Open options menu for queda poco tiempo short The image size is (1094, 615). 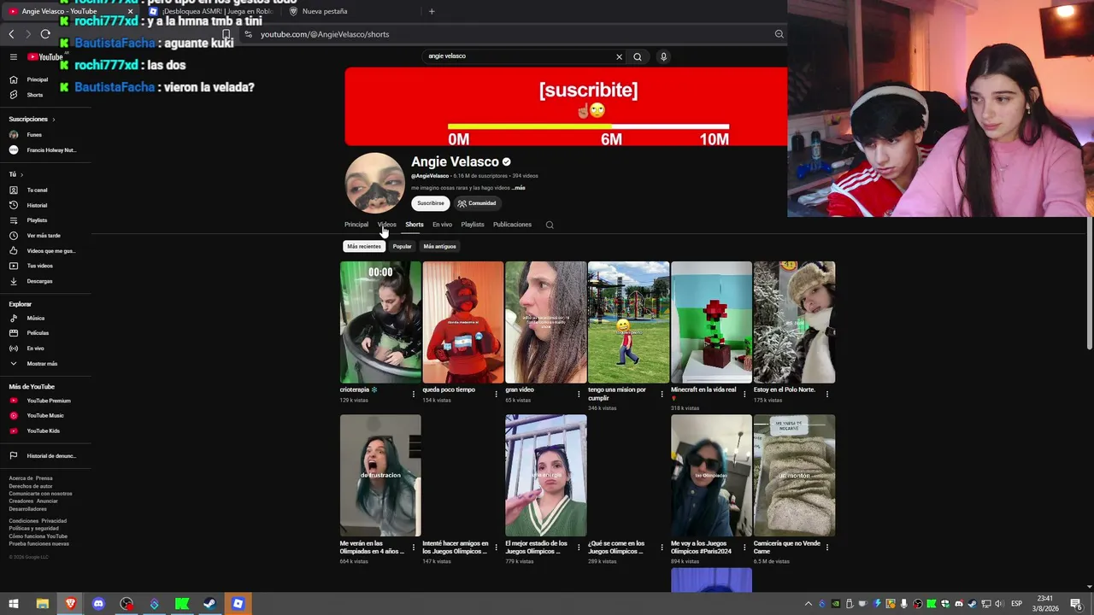coord(496,394)
